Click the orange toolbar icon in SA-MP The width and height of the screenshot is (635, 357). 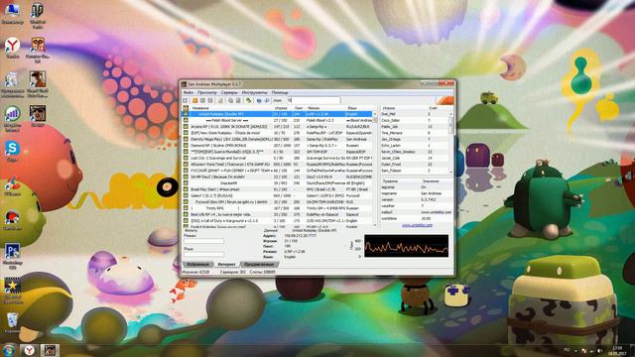[194, 100]
